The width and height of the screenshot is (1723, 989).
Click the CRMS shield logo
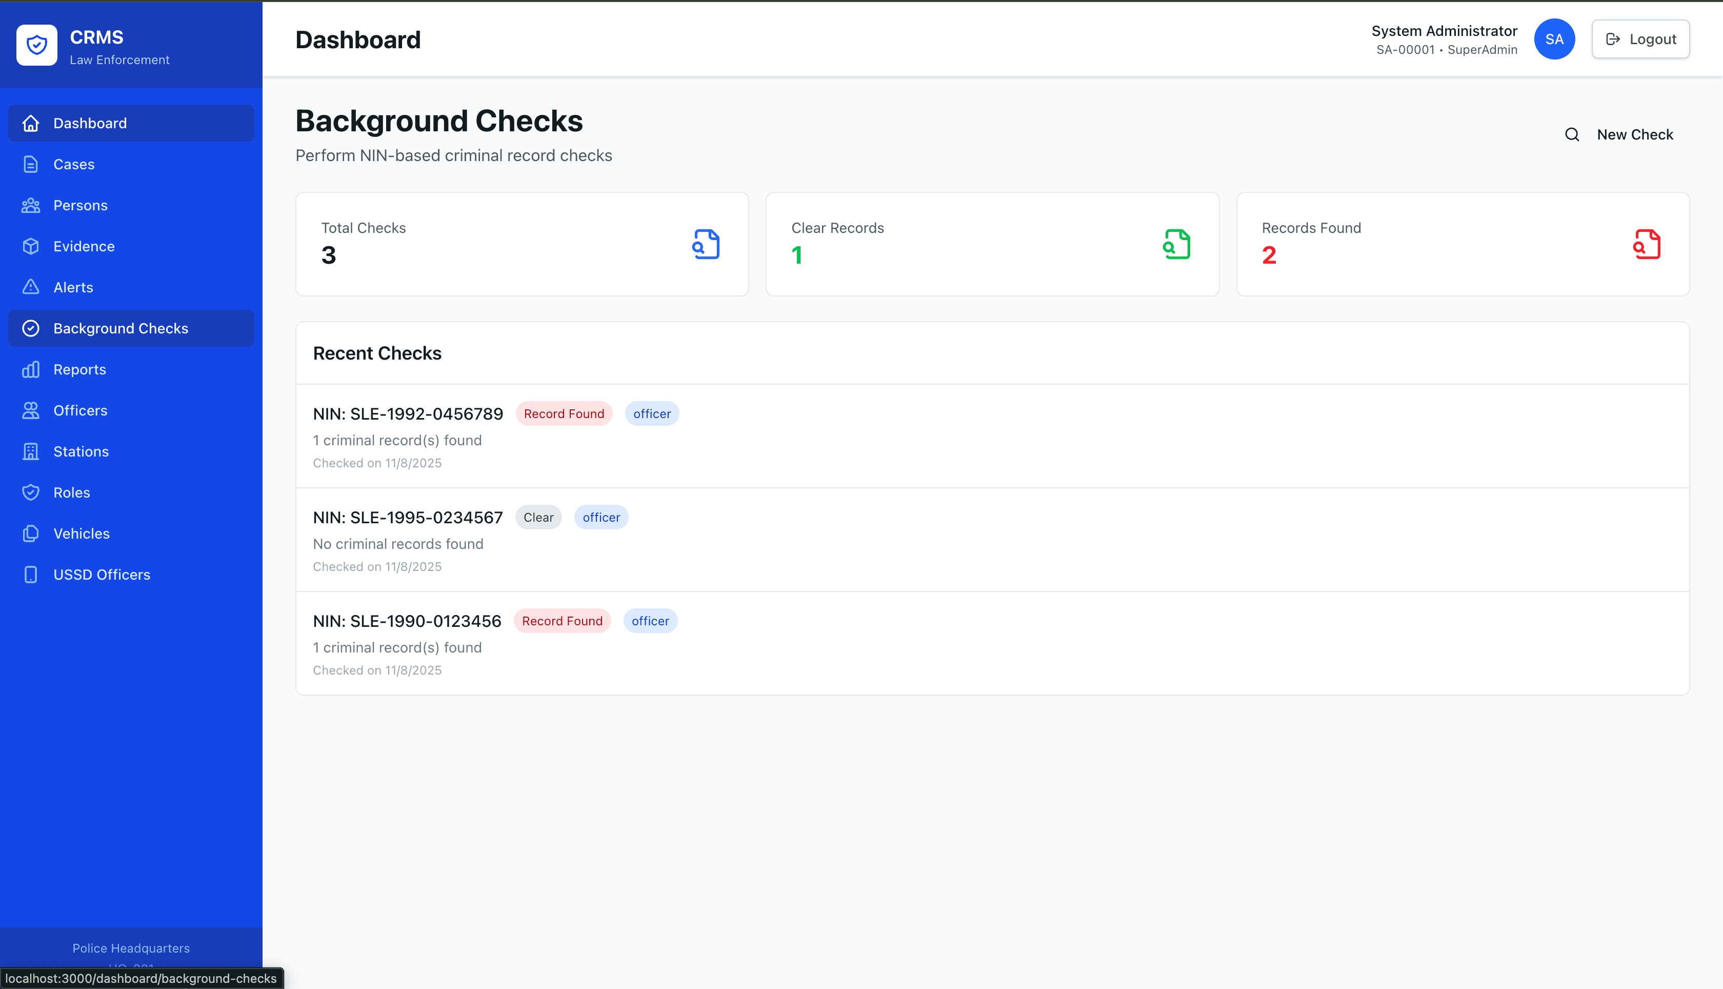36,46
